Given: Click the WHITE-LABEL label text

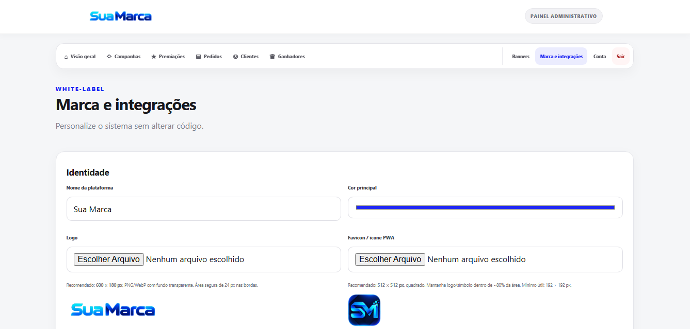Looking at the screenshot, I should (80, 89).
